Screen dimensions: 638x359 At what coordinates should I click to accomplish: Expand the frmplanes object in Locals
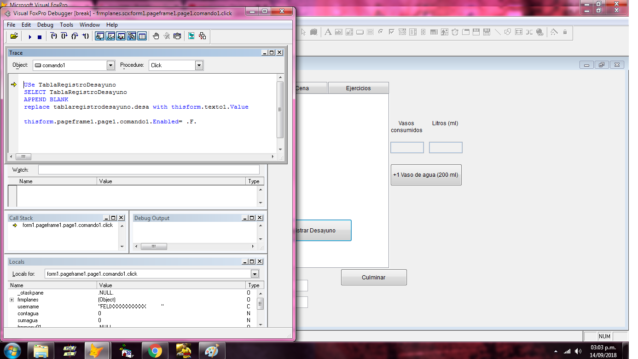pyautogui.click(x=12, y=300)
